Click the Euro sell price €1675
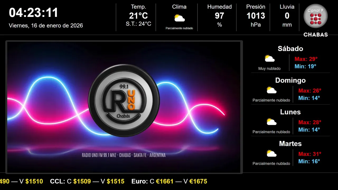 tap(198, 181)
